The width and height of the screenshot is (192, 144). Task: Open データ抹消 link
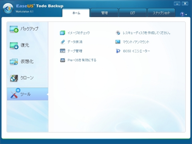(75, 42)
